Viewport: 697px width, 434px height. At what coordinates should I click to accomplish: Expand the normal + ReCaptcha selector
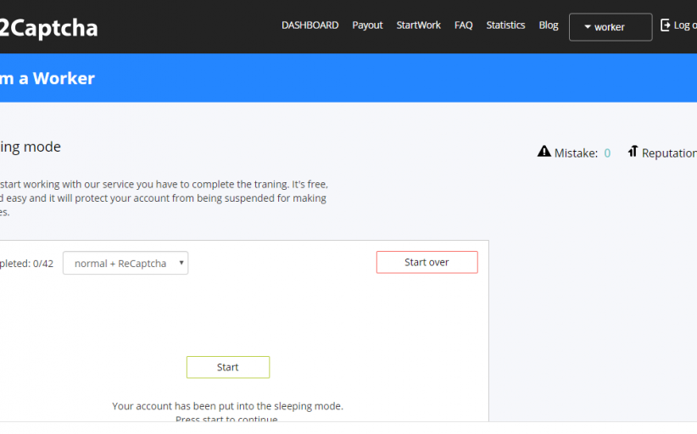pyautogui.click(x=125, y=263)
